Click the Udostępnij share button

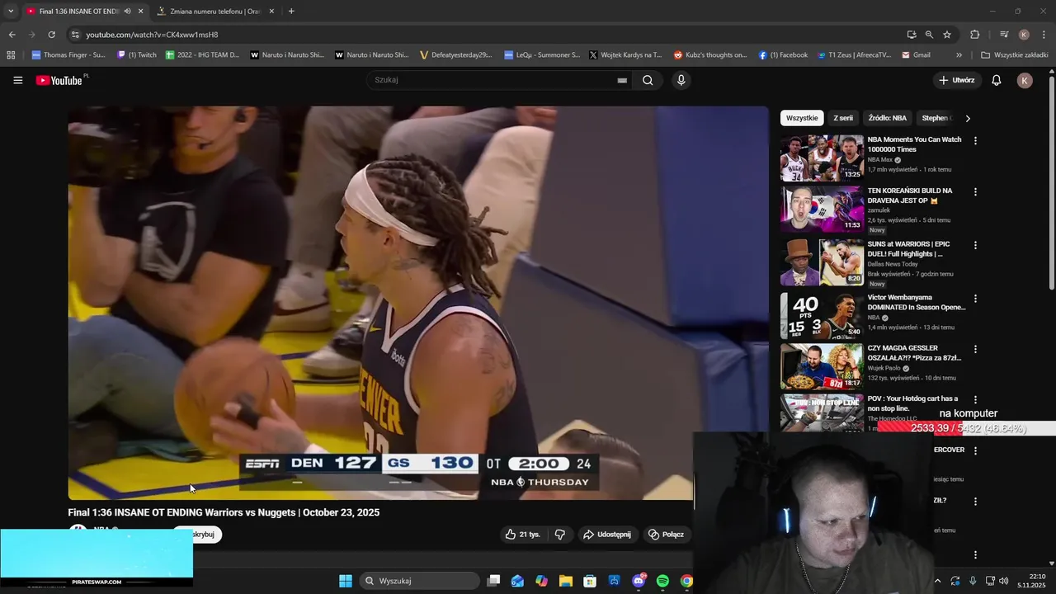pos(607,535)
